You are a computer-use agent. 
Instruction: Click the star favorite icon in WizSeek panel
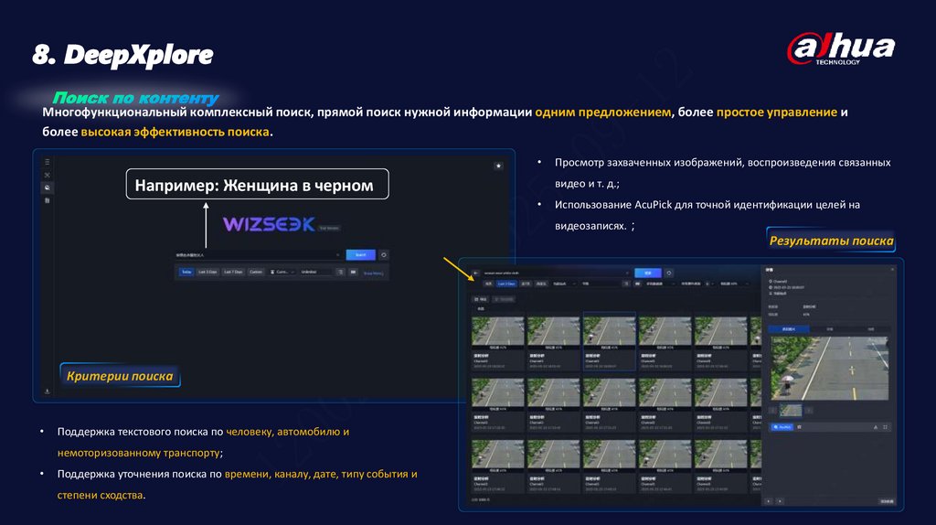498,166
